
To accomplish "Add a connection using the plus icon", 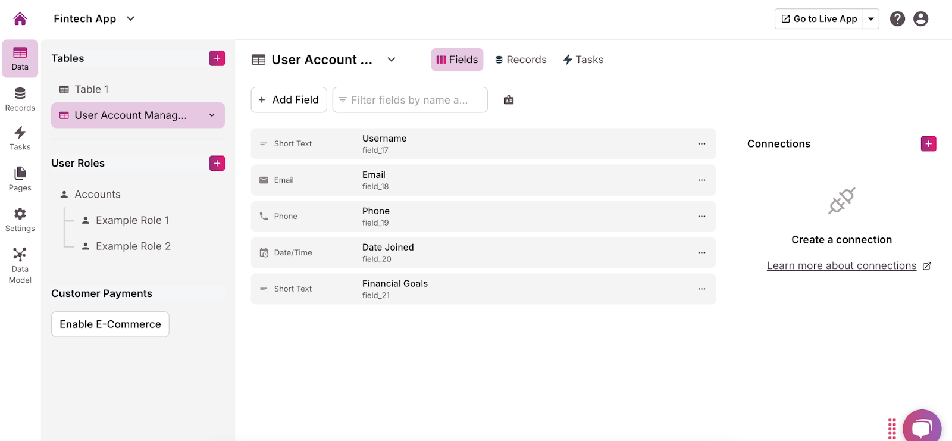I will pyautogui.click(x=928, y=143).
